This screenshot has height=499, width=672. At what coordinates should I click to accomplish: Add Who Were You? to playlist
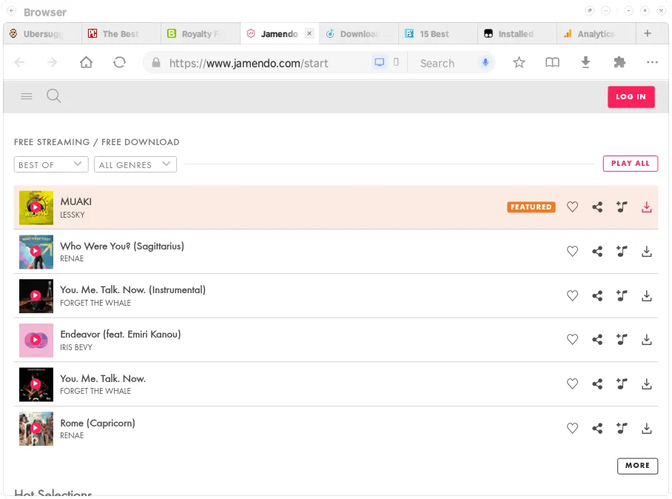coord(622,251)
